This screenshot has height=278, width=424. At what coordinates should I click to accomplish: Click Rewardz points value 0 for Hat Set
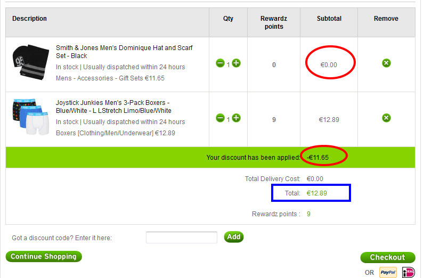click(274, 65)
